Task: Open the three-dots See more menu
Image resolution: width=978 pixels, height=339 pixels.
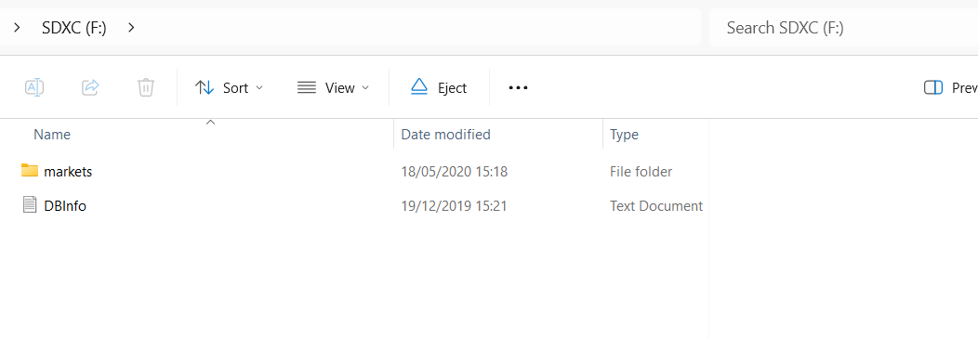Action: 519,88
